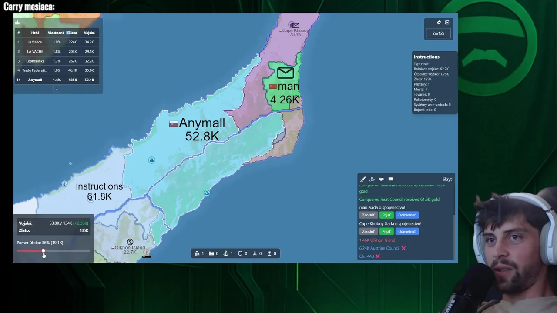This screenshot has height=313, width=557.
Task: Select Anymall leaderboard row
Action: [x=57, y=80]
